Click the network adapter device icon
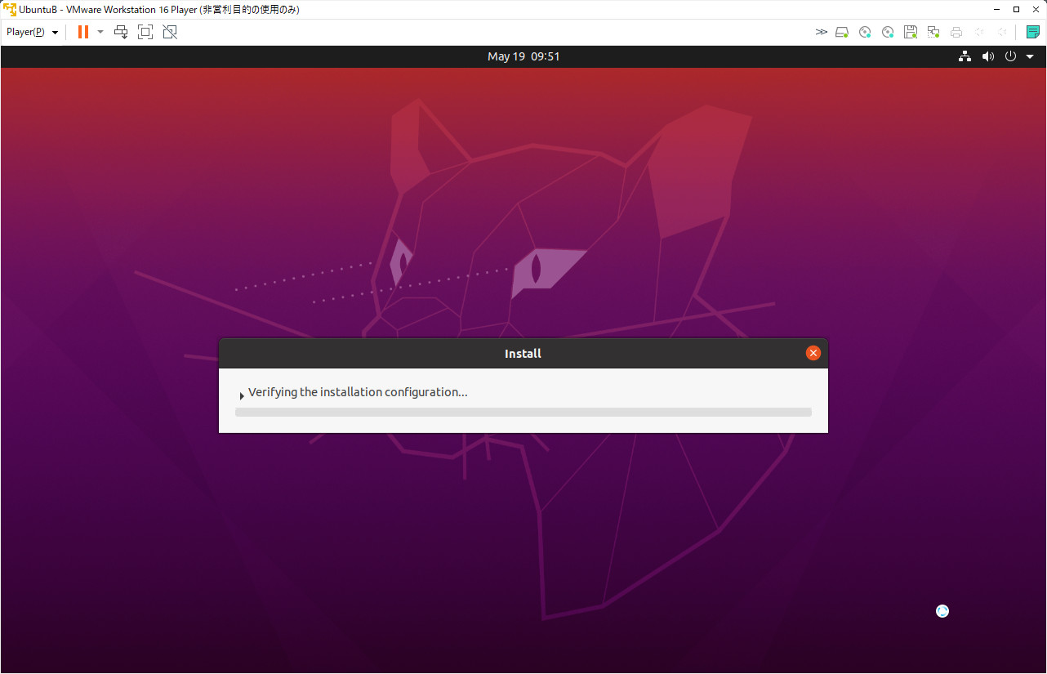The width and height of the screenshot is (1047, 674). pos(933,32)
